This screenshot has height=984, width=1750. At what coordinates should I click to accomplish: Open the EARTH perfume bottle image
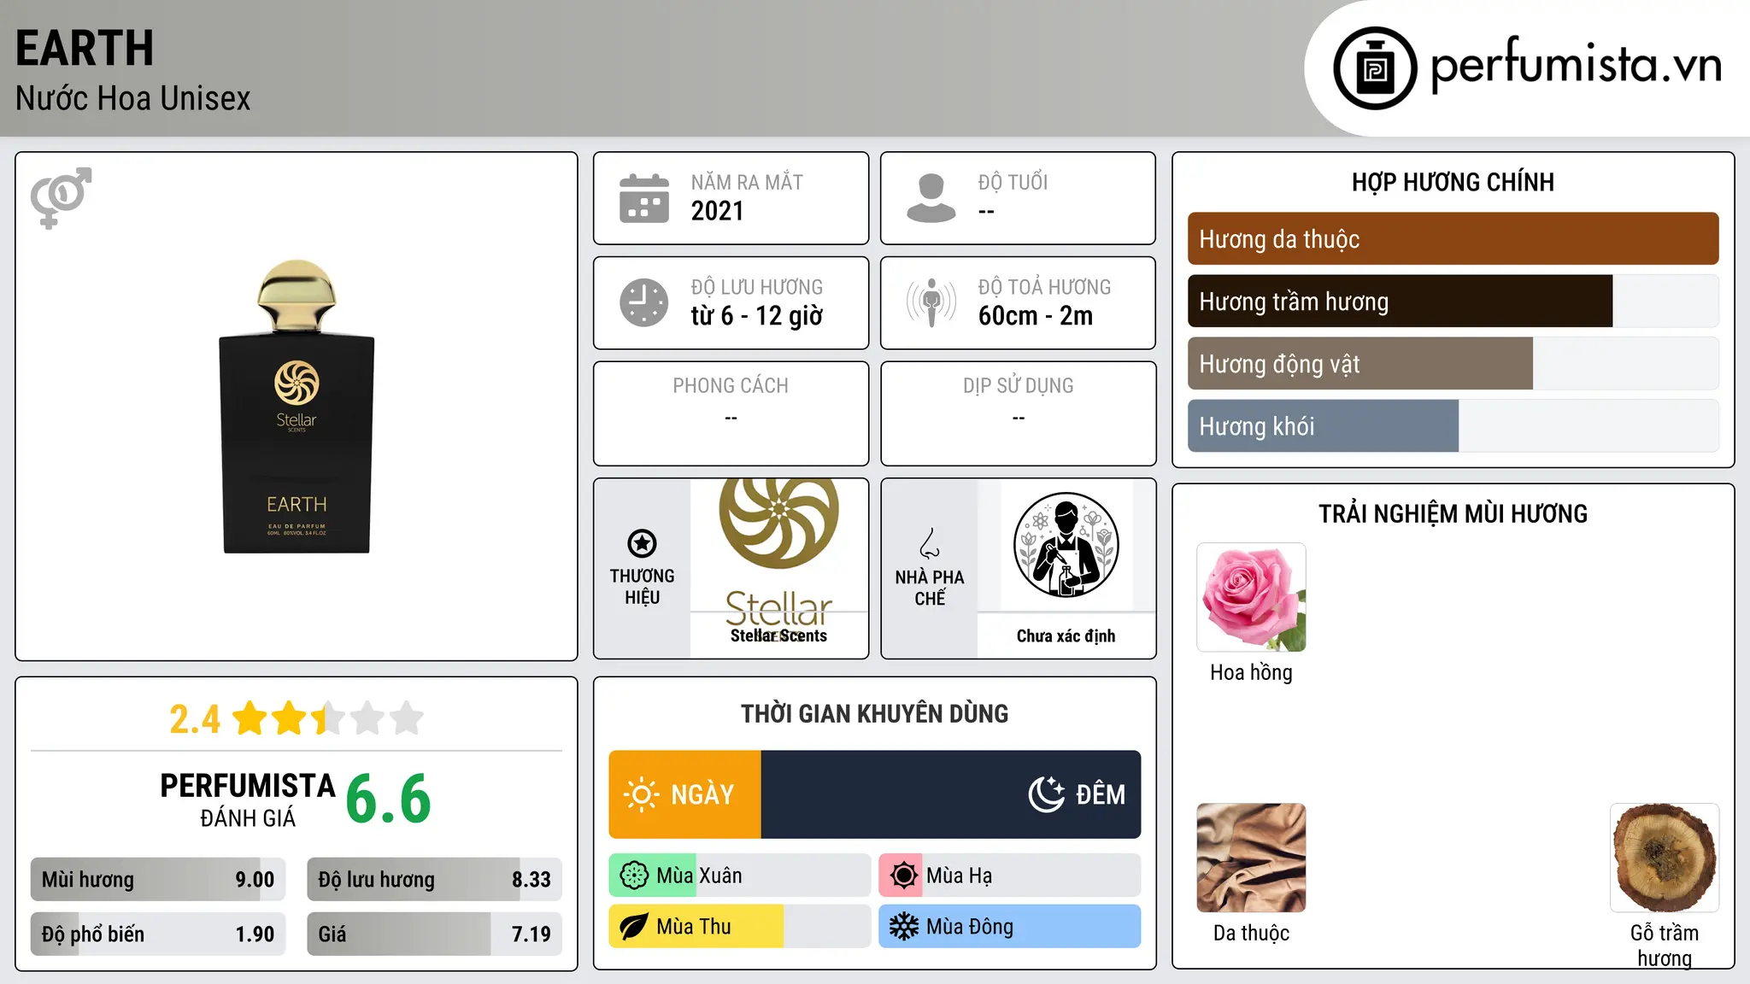[297, 407]
